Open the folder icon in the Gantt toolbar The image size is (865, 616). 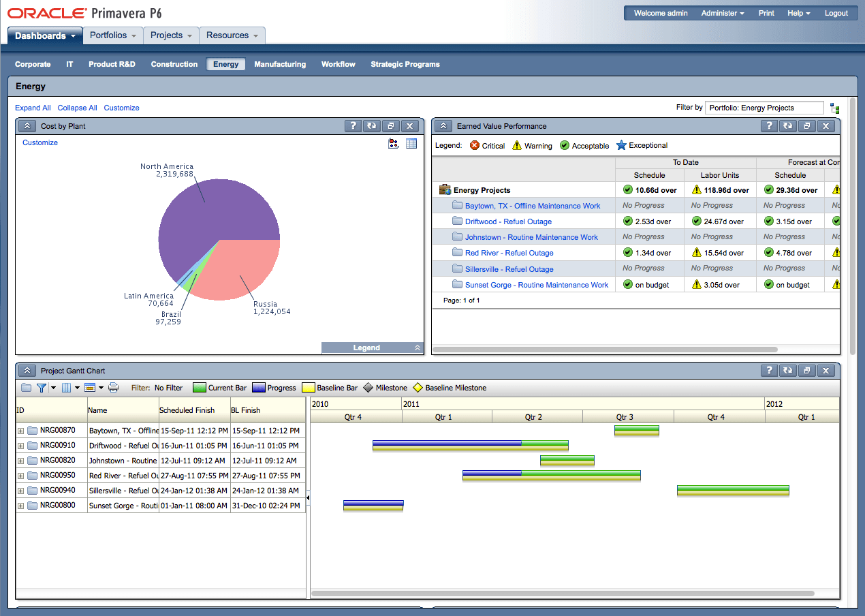click(x=26, y=387)
